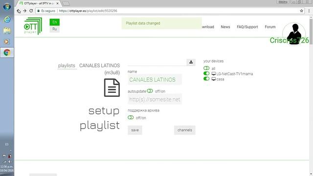The height and width of the screenshot is (176, 313).
Task: Toggle the archive support off/on switch
Action: coord(131,117)
